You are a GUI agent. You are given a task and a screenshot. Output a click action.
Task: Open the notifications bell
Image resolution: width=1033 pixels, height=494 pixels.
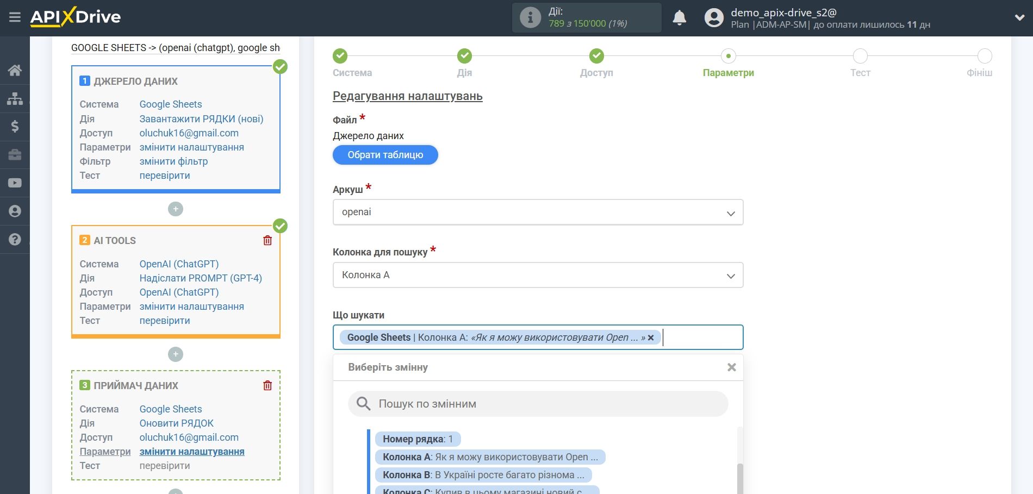680,17
